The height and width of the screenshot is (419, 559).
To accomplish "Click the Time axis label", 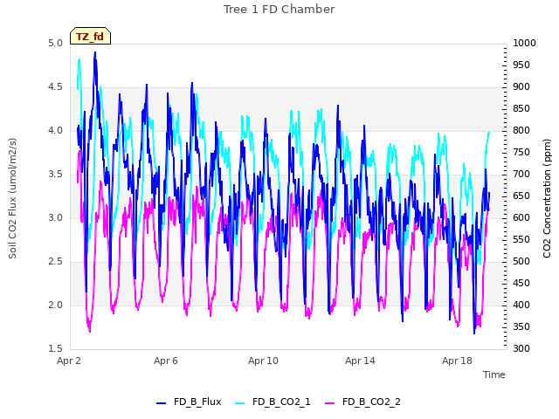I will point(494,374).
